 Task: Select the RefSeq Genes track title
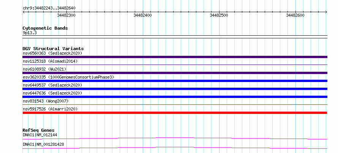[x=38, y=130]
